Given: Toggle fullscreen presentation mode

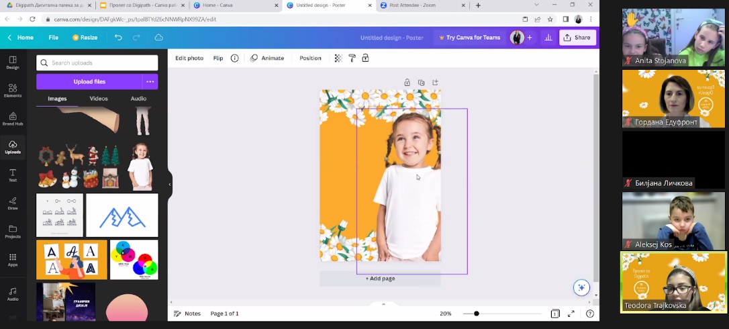Looking at the screenshot, I should (x=571, y=314).
